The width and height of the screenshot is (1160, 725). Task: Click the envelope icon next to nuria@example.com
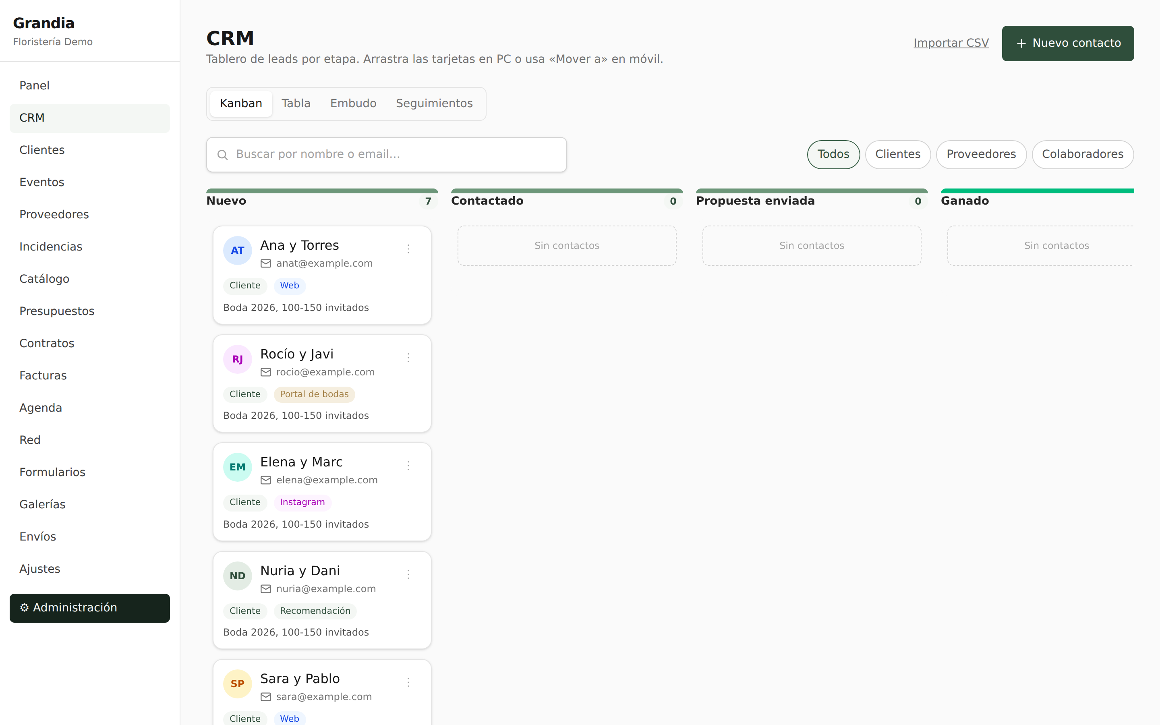(265, 589)
